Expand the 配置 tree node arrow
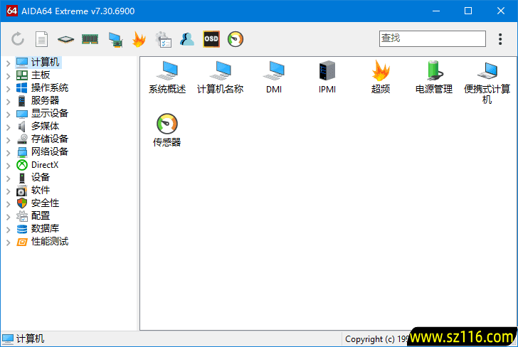 point(9,216)
